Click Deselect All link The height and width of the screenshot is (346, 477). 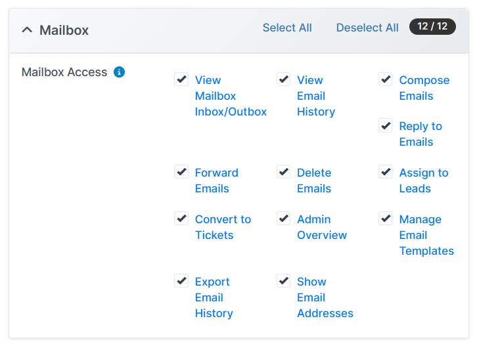[x=367, y=28]
